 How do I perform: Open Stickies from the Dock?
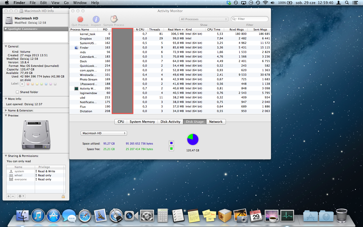coord(209,216)
